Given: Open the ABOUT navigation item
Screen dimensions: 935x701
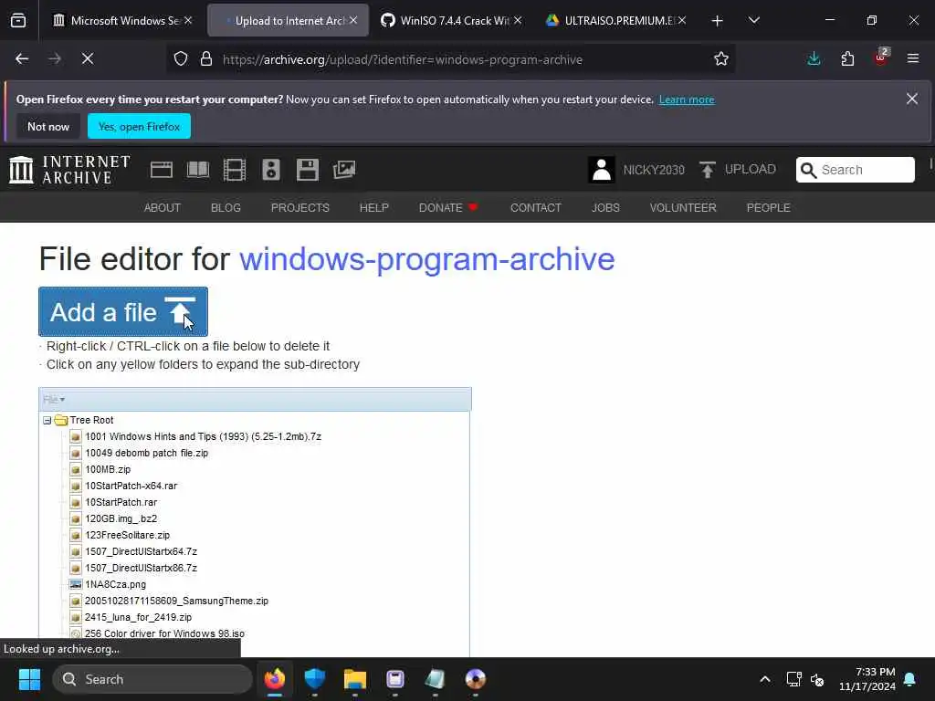Looking at the screenshot, I should (x=163, y=207).
